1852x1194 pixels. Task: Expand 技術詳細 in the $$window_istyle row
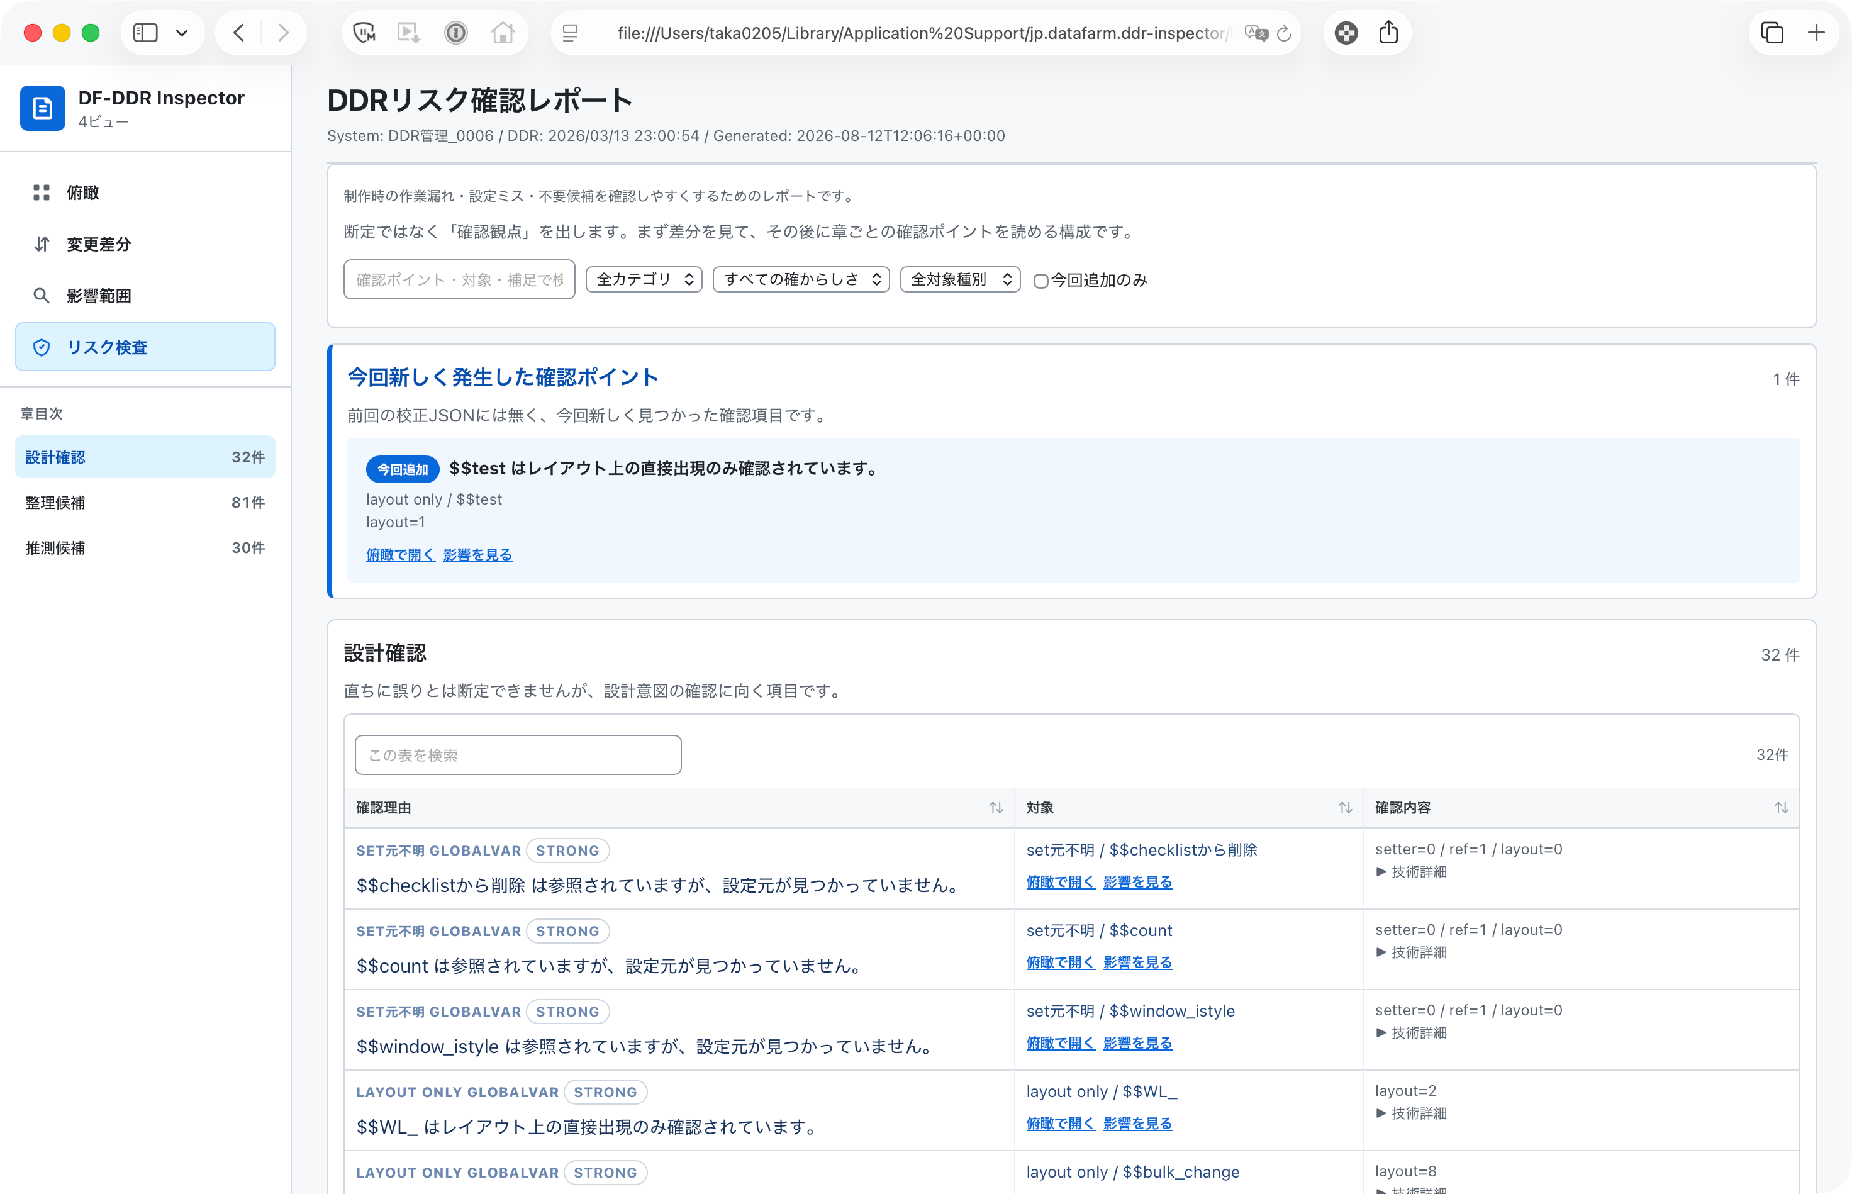coord(1411,1034)
